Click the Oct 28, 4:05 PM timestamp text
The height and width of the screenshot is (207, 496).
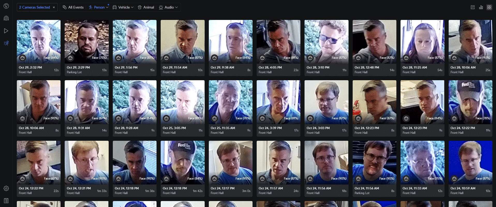[270, 68]
